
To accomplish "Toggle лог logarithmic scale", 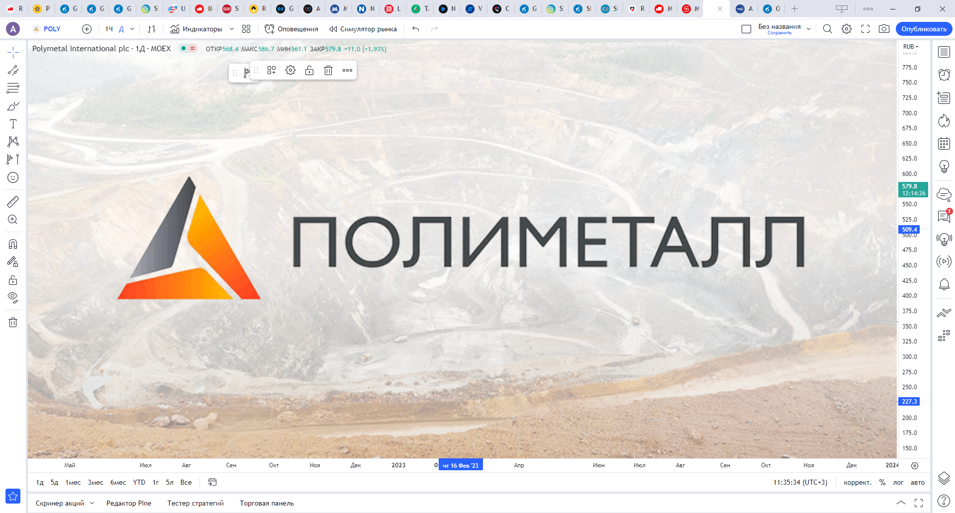I will point(898,482).
